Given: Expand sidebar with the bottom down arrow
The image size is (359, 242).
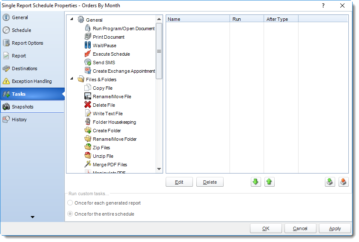Looking at the screenshot, I should [x=32, y=217].
